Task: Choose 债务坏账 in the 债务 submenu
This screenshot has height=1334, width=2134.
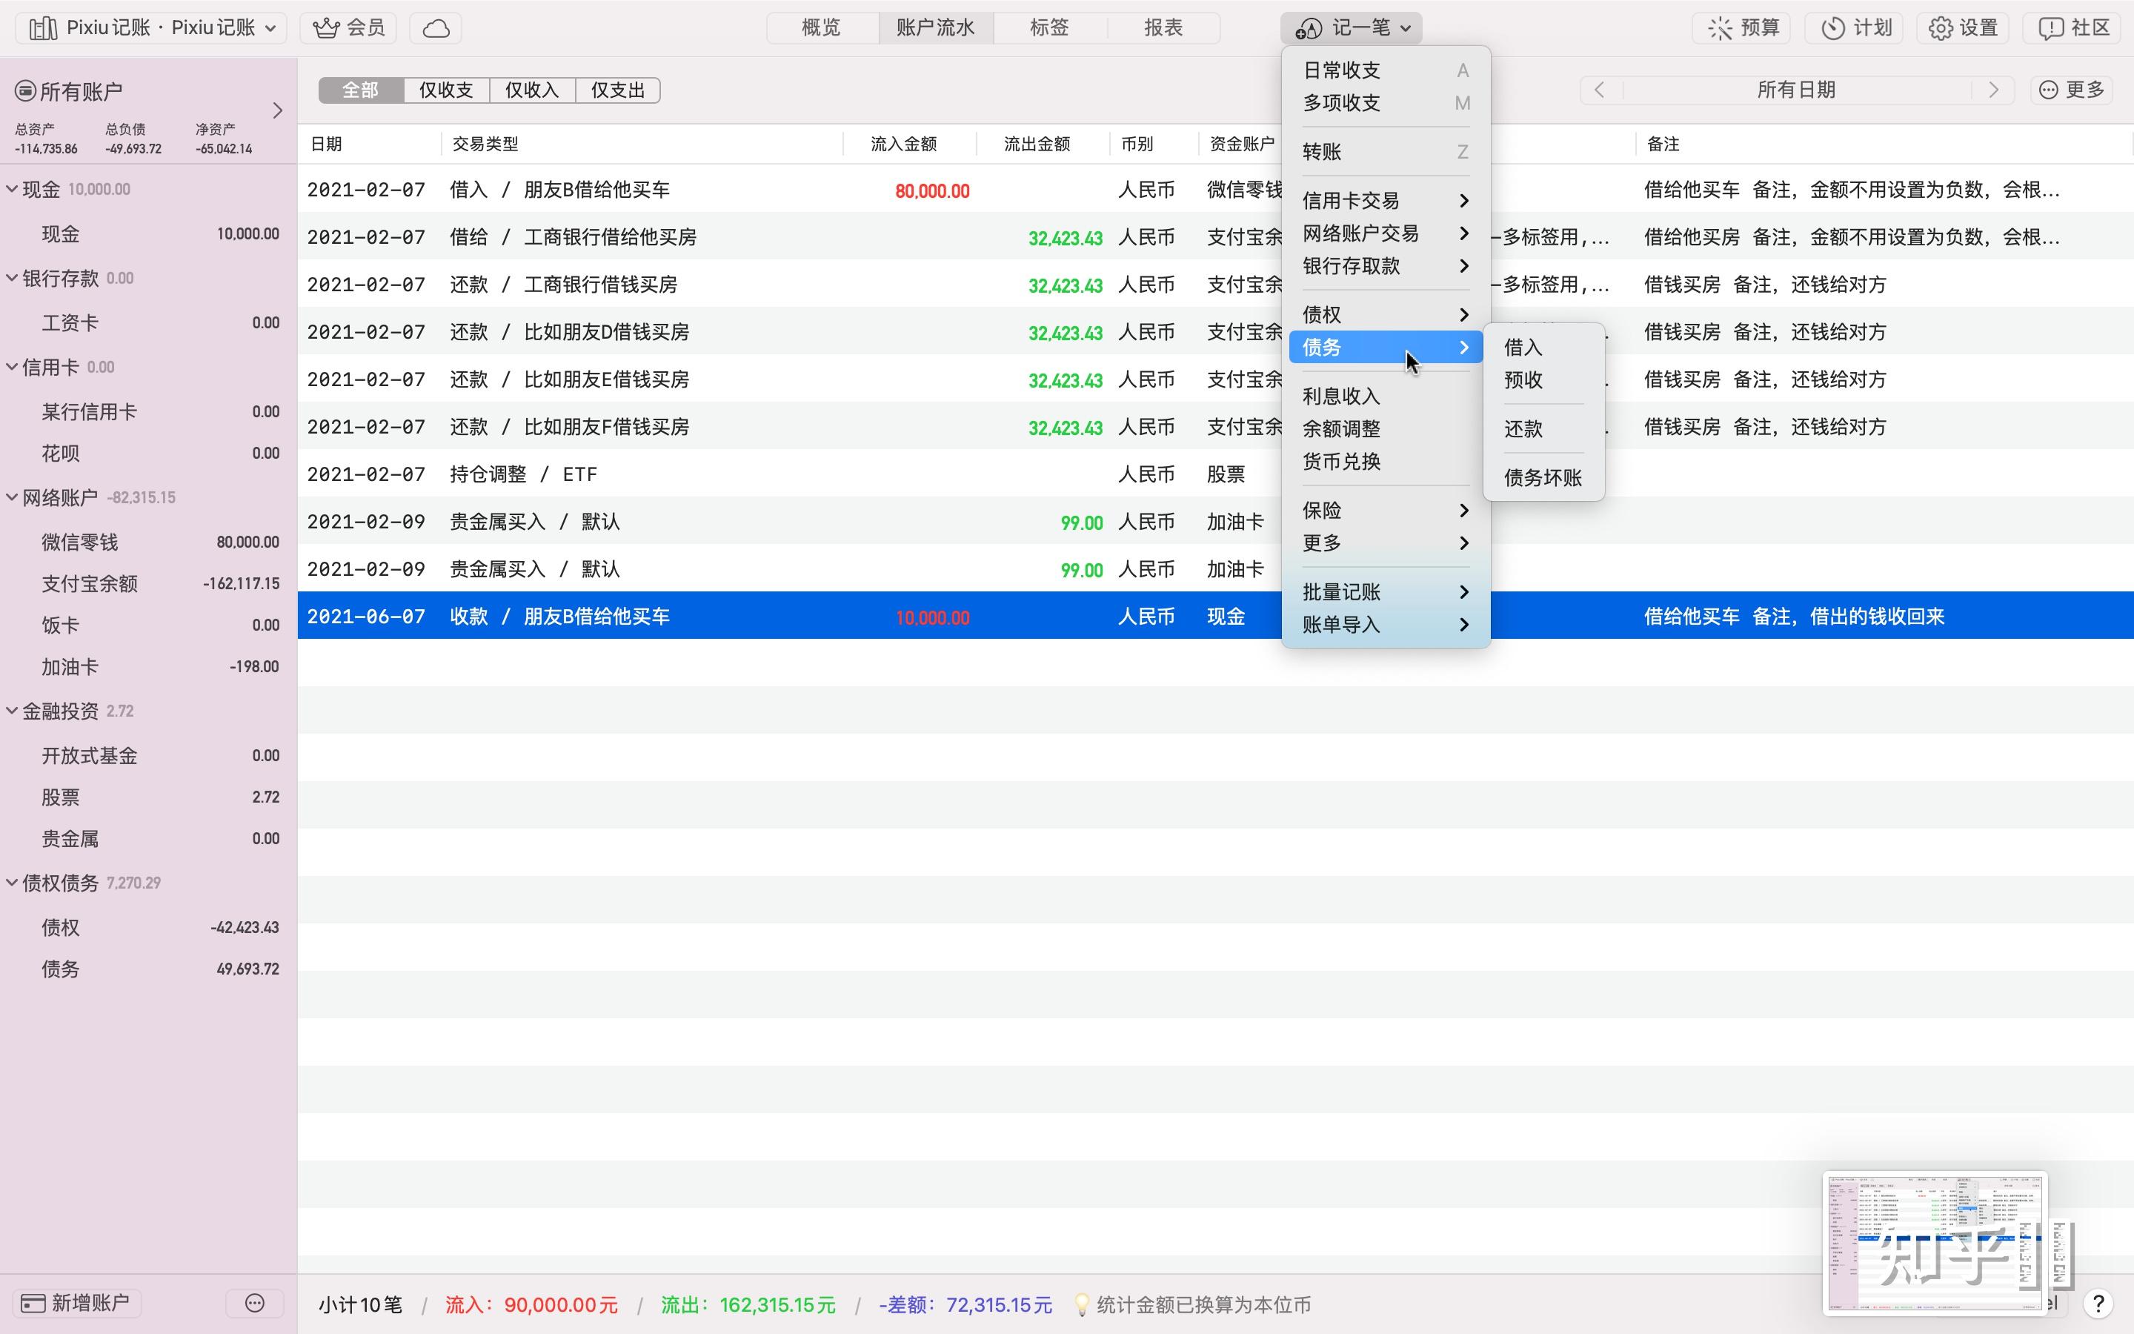Action: (x=1544, y=478)
